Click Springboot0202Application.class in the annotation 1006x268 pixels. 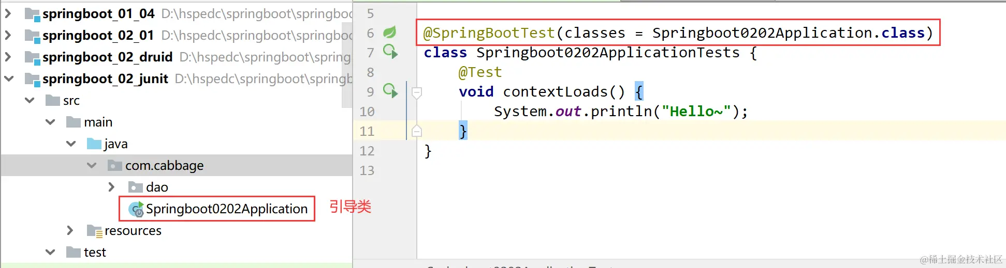(789, 33)
